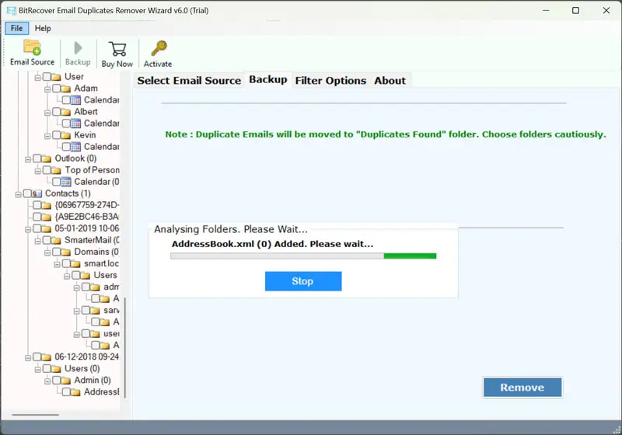Open the Filter Options tab
The height and width of the screenshot is (435, 622).
click(x=330, y=81)
